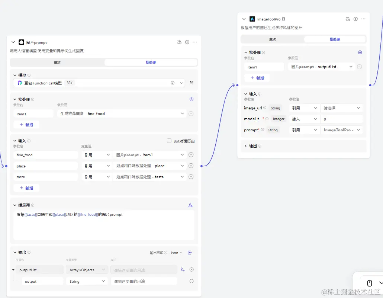Select 批处理 tab in 图片prompt node
Image resolution: width=383 pixels, height=298 pixels.
click(151, 63)
